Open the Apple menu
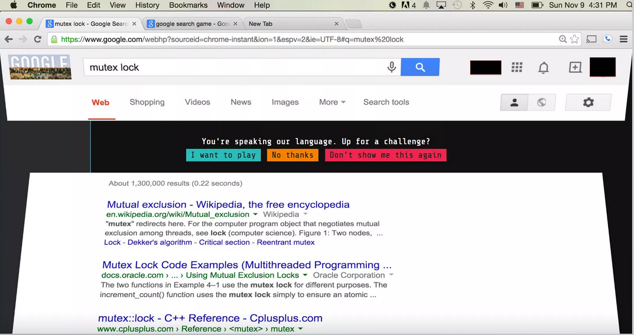Screen dimensions: 634x335 (x=14, y=5)
